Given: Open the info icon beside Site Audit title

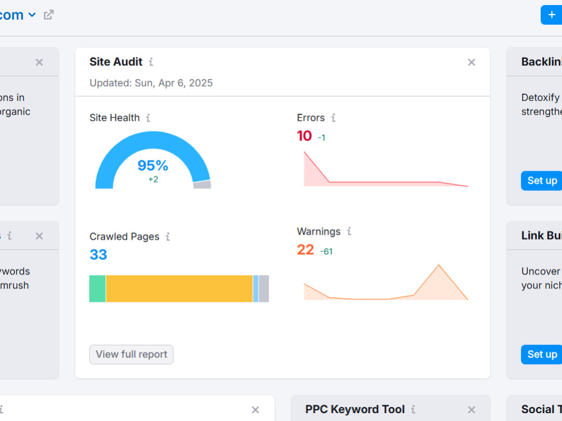Looking at the screenshot, I should tap(151, 62).
